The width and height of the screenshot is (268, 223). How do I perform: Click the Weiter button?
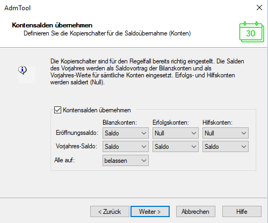150,212
